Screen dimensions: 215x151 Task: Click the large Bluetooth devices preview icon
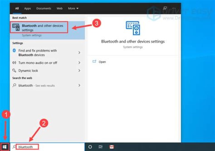click(x=133, y=27)
